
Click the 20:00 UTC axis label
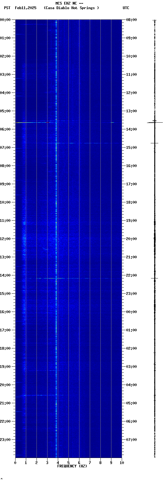pyautogui.click(x=131, y=239)
